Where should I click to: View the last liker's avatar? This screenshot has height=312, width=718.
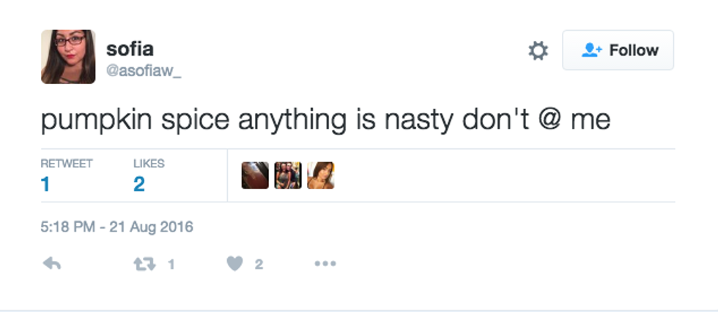(321, 175)
